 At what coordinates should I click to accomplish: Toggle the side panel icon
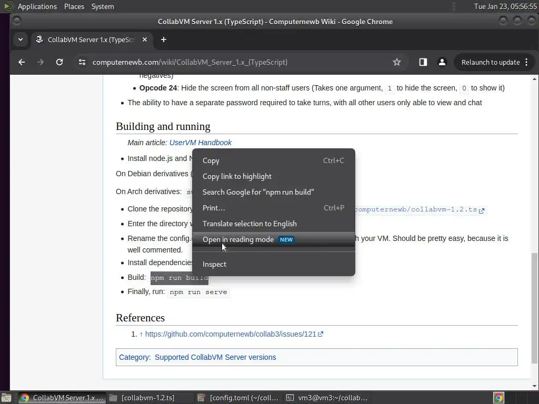[423, 62]
